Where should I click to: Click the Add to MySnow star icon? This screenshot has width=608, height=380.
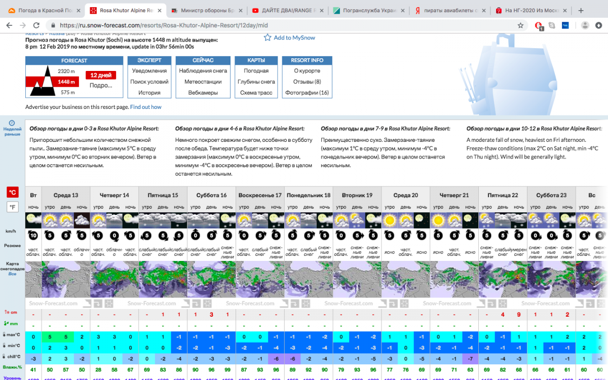pos(268,37)
